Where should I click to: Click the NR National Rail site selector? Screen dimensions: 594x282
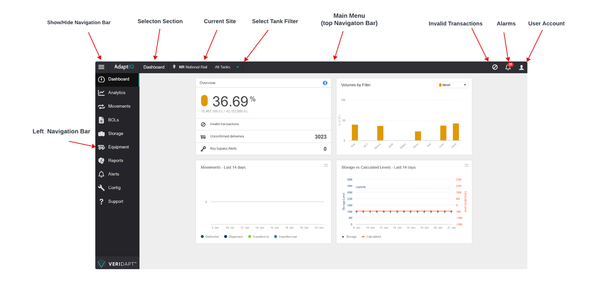tap(190, 67)
